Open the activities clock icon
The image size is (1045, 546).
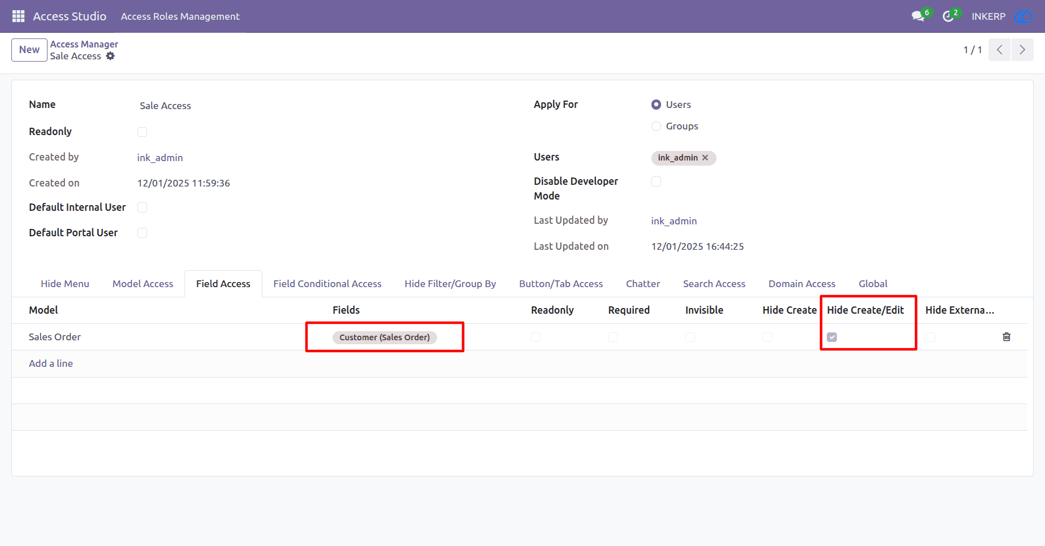tap(948, 16)
